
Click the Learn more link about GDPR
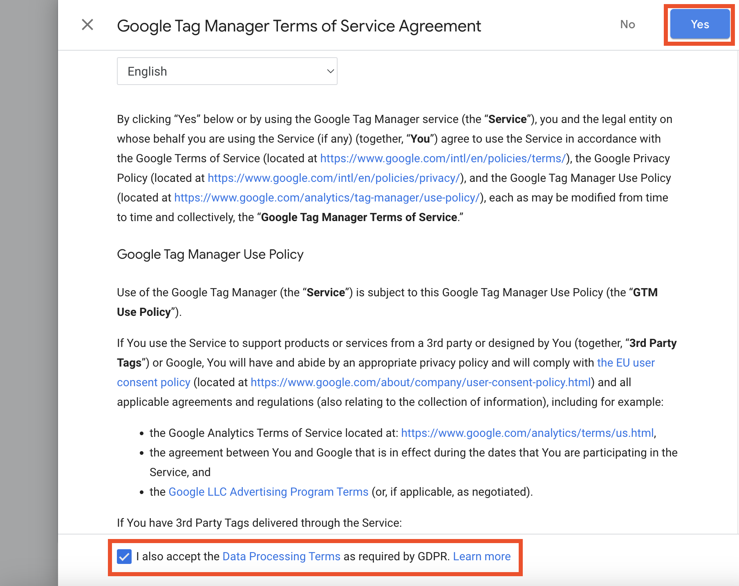(481, 556)
